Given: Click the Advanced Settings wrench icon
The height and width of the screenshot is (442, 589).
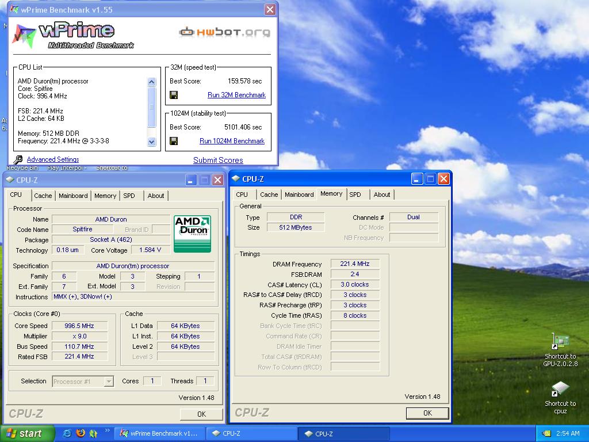Looking at the screenshot, I should pyautogui.click(x=18, y=159).
